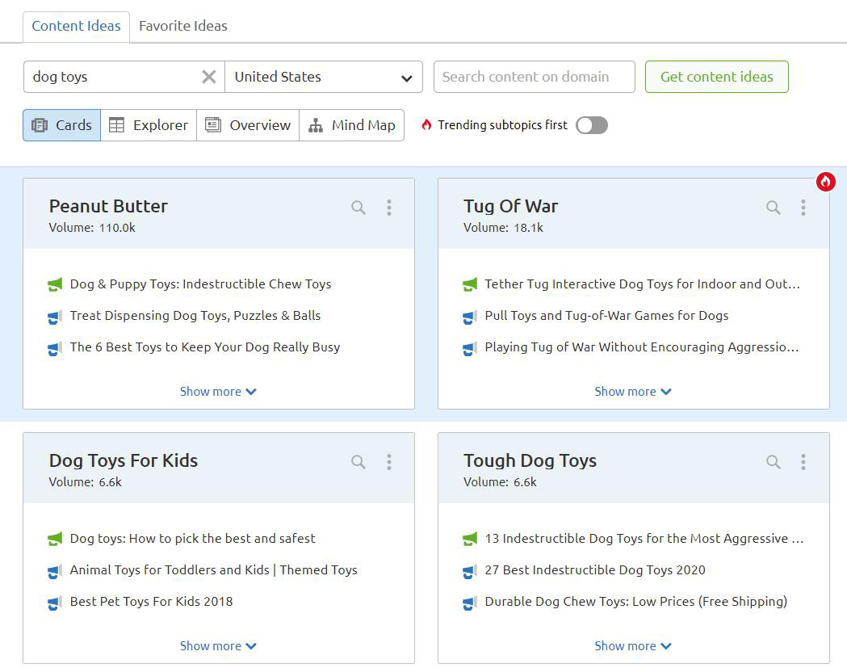Click search icon on Peanut Butter card
The height and width of the screenshot is (668, 847).
(359, 208)
